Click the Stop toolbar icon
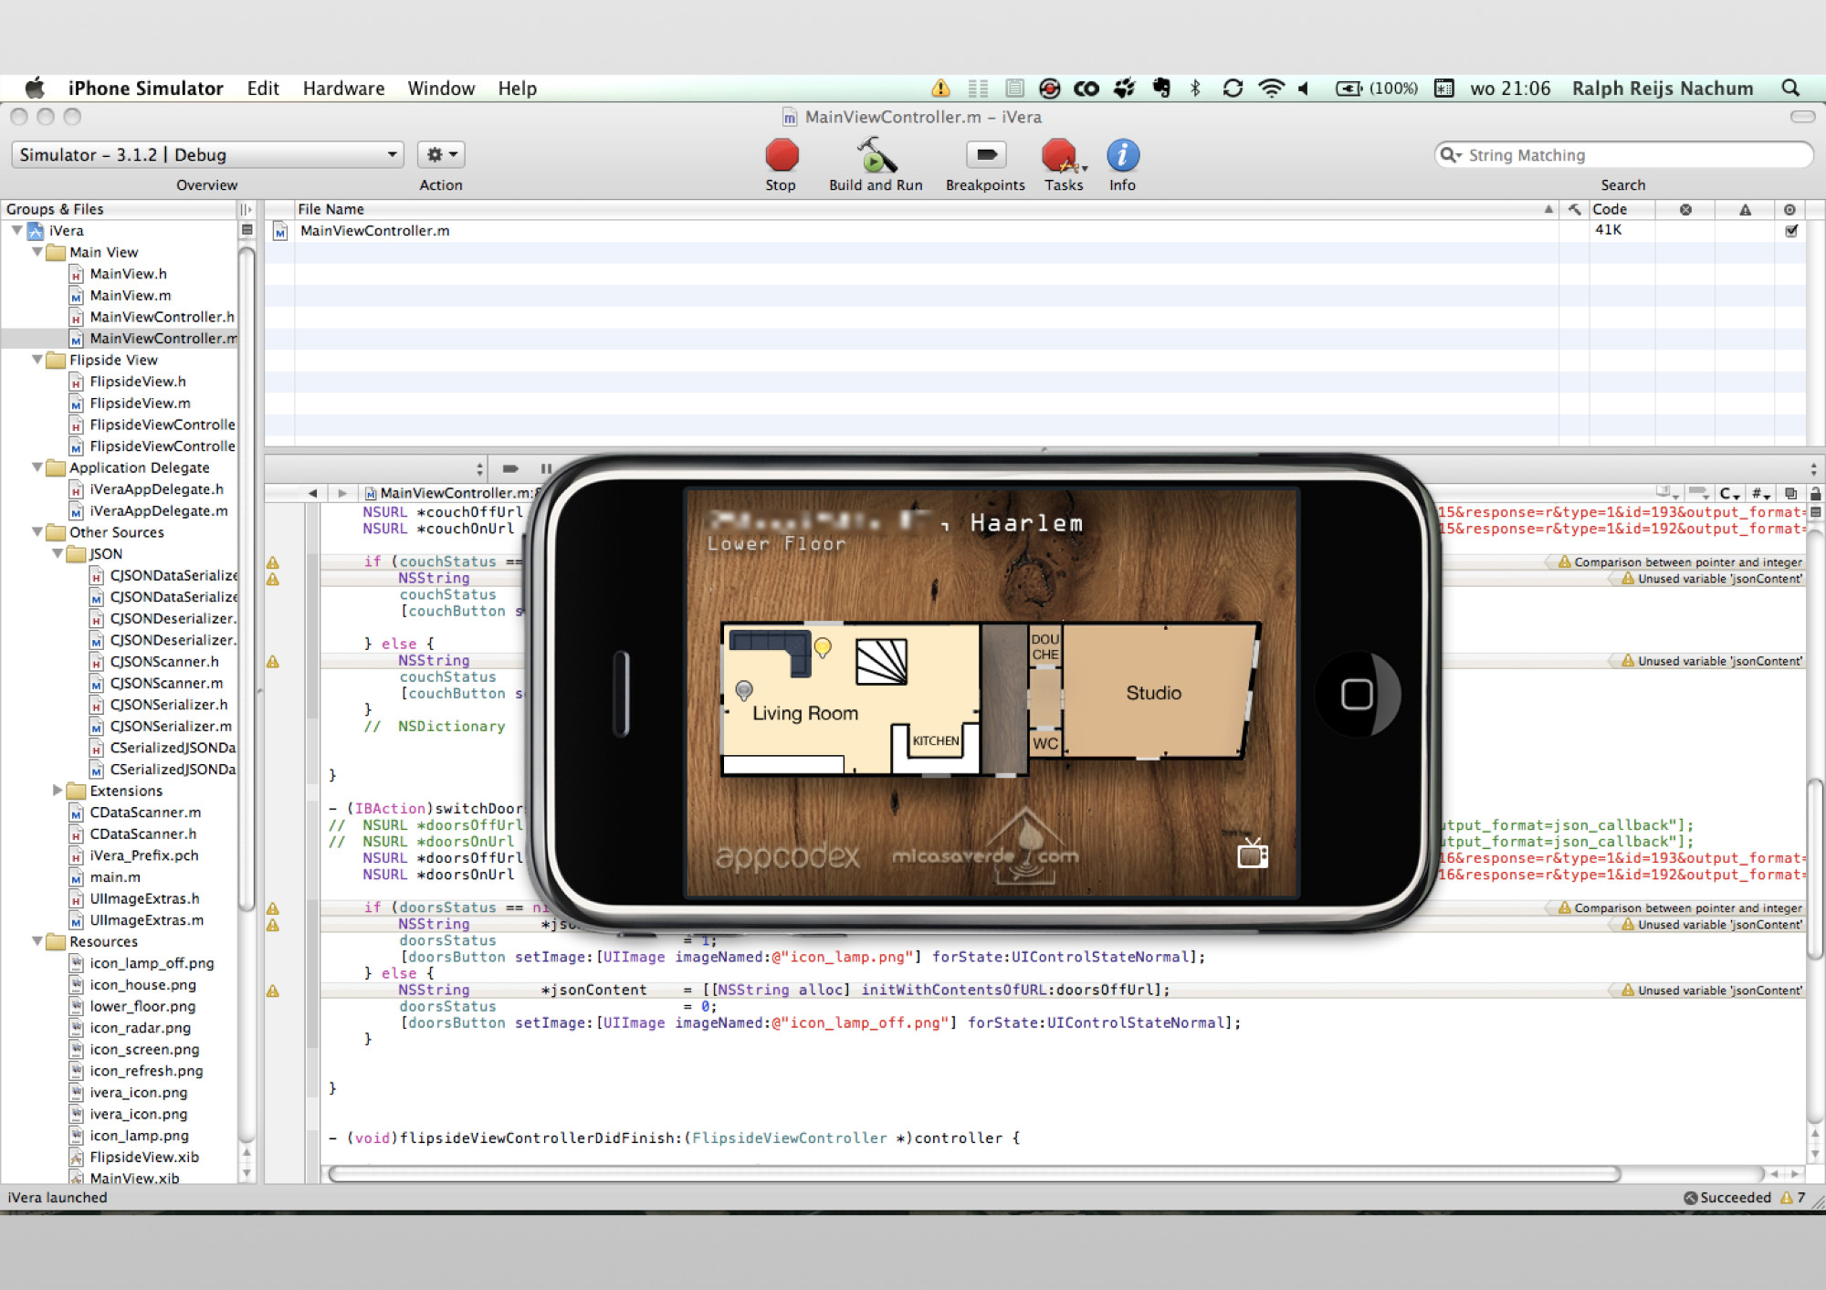1826x1290 pixels. click(x=782, y=155)
